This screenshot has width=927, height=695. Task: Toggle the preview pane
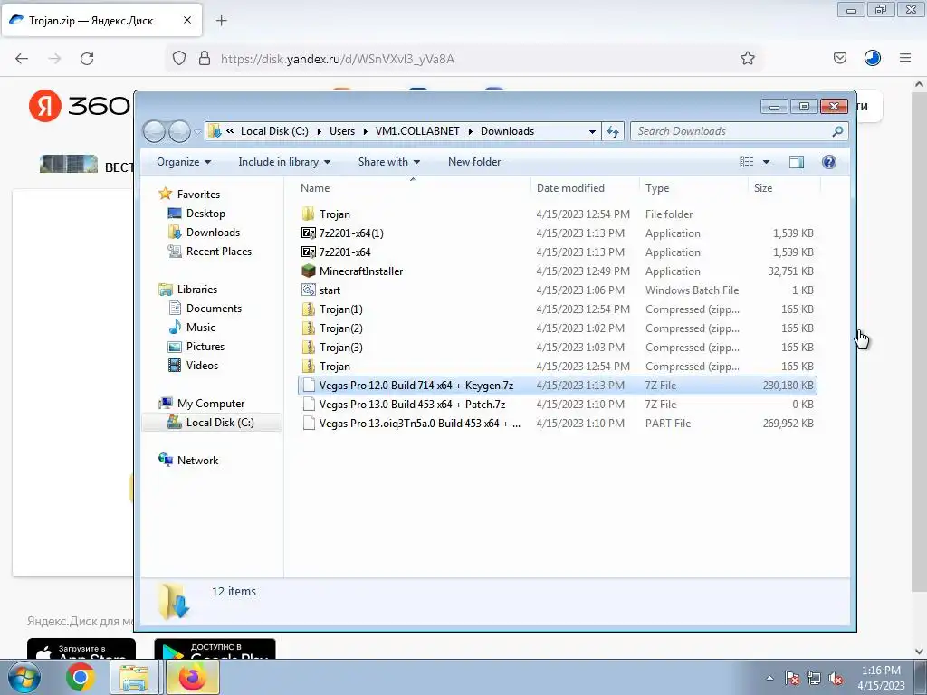pyautogui.click(x=797, y=162)
